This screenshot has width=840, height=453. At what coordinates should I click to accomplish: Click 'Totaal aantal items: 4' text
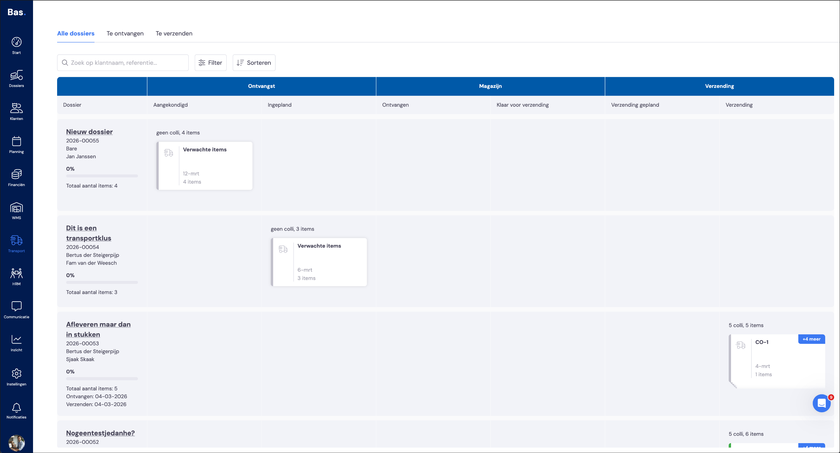(x=92, y=186)
